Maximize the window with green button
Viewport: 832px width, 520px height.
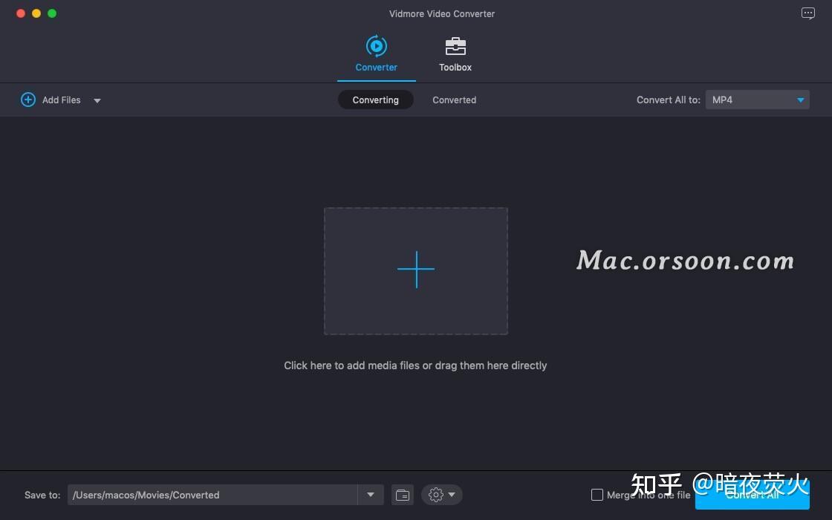pos(52,13)
